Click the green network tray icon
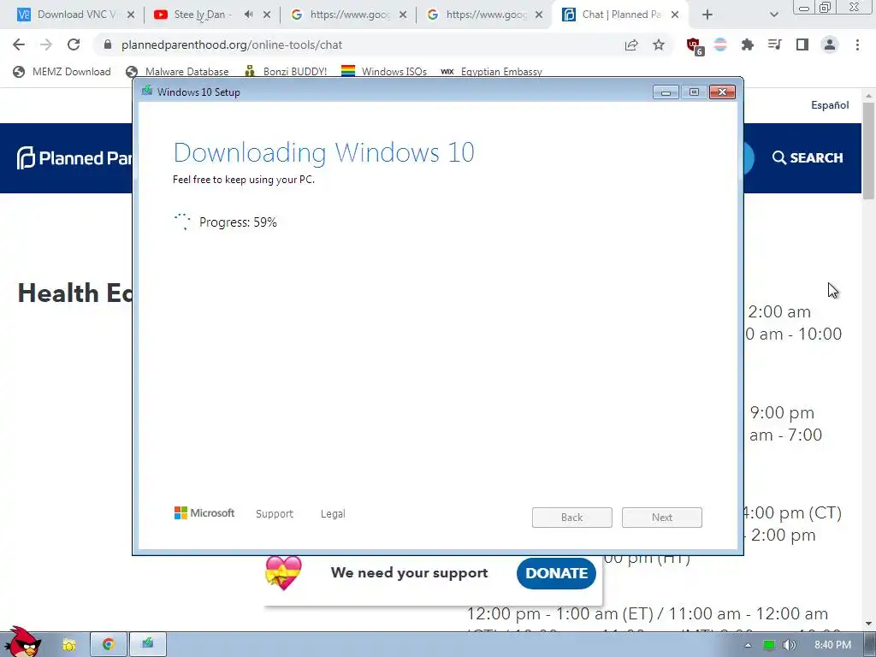Screen dimensions: 876x657 click(x=769, y=645)
